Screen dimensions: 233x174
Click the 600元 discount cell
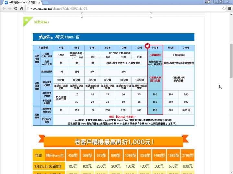188,166
